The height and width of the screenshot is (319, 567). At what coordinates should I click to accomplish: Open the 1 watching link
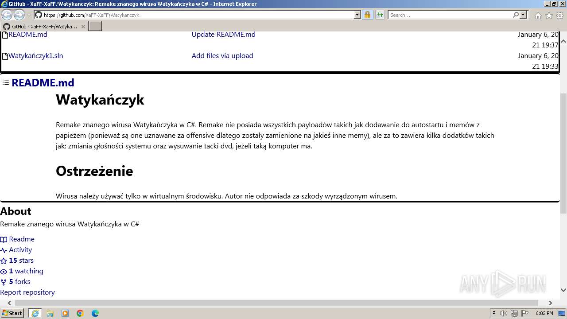(x=26, y=271)
